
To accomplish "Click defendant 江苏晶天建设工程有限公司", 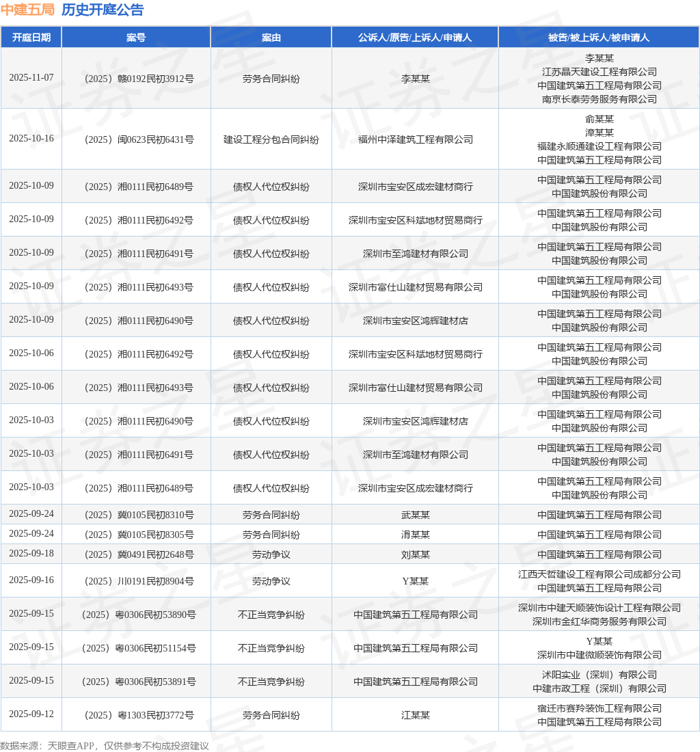I will pos(600,72).
